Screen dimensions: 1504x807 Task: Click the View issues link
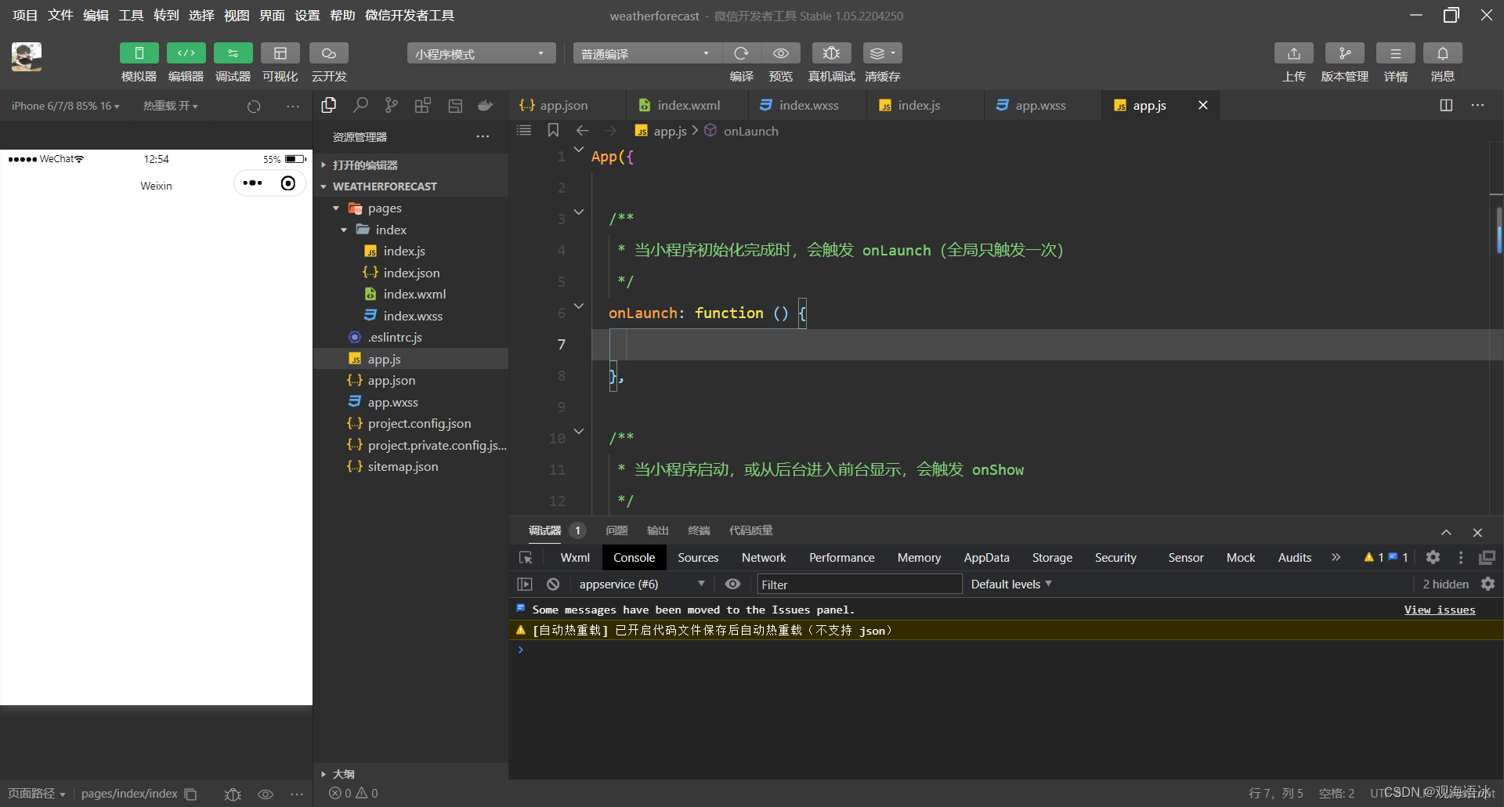tap(1439, 610)
